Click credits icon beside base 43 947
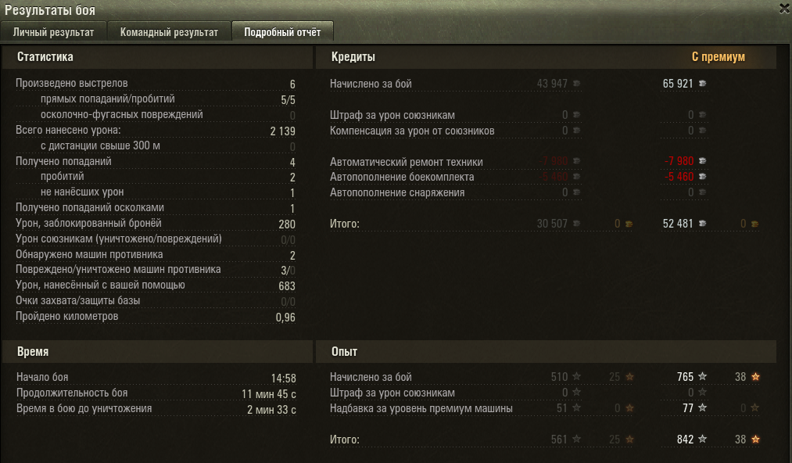 coord(576,84)
